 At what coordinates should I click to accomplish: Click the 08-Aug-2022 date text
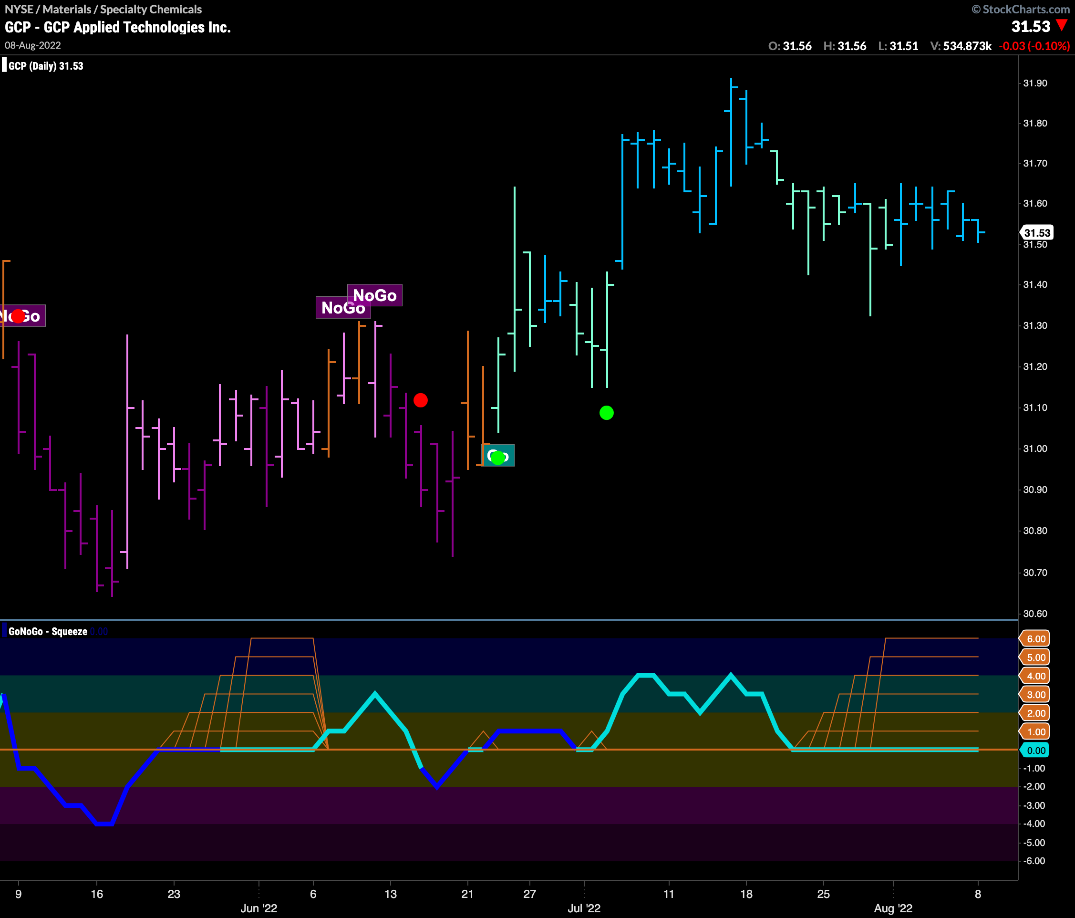(33, 45)
